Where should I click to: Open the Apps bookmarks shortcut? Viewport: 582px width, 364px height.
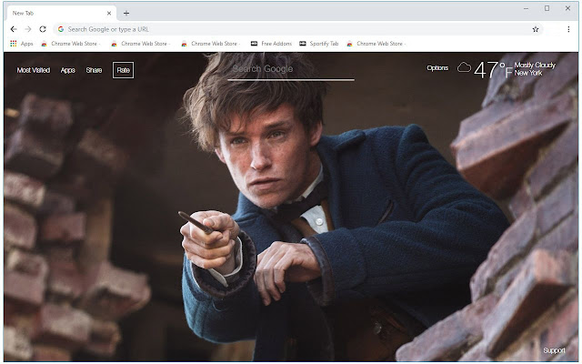(22, 44)
